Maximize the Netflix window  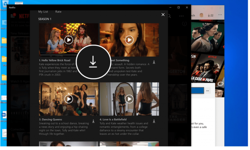pyautogui.click(x=179, y=7)
